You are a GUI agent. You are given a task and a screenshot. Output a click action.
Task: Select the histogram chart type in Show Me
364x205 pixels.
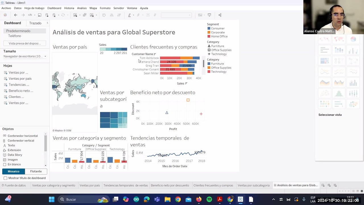click(339, 94)
